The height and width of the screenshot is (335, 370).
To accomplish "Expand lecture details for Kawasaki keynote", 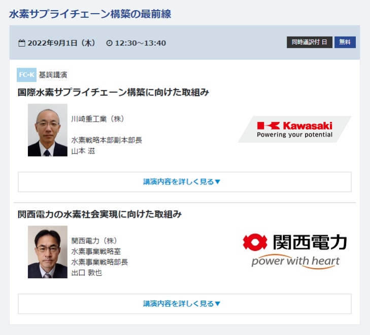I will coord(185,182).
